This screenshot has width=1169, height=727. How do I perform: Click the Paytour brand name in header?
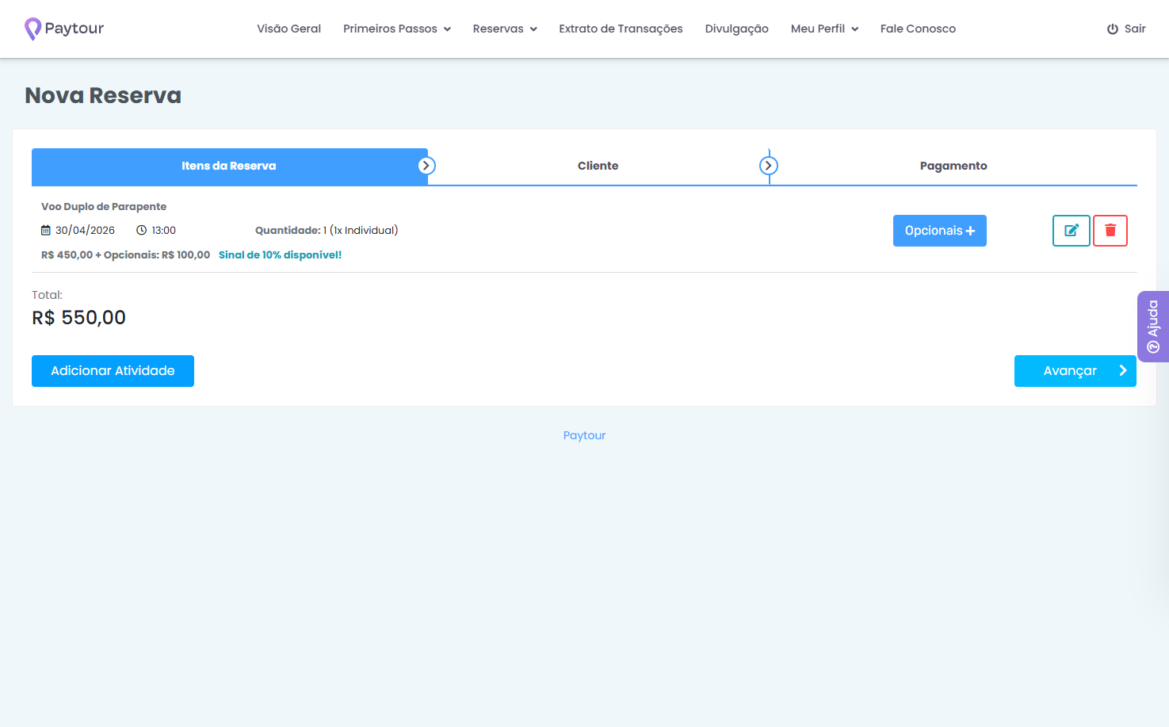[x=74, y=29]
